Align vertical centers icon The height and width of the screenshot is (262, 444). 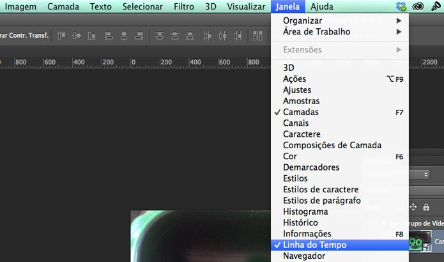(77, 36)
